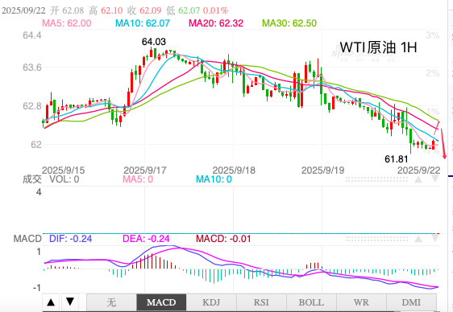Click the MA30: 62.50 legend label

(x=289, y=23)
